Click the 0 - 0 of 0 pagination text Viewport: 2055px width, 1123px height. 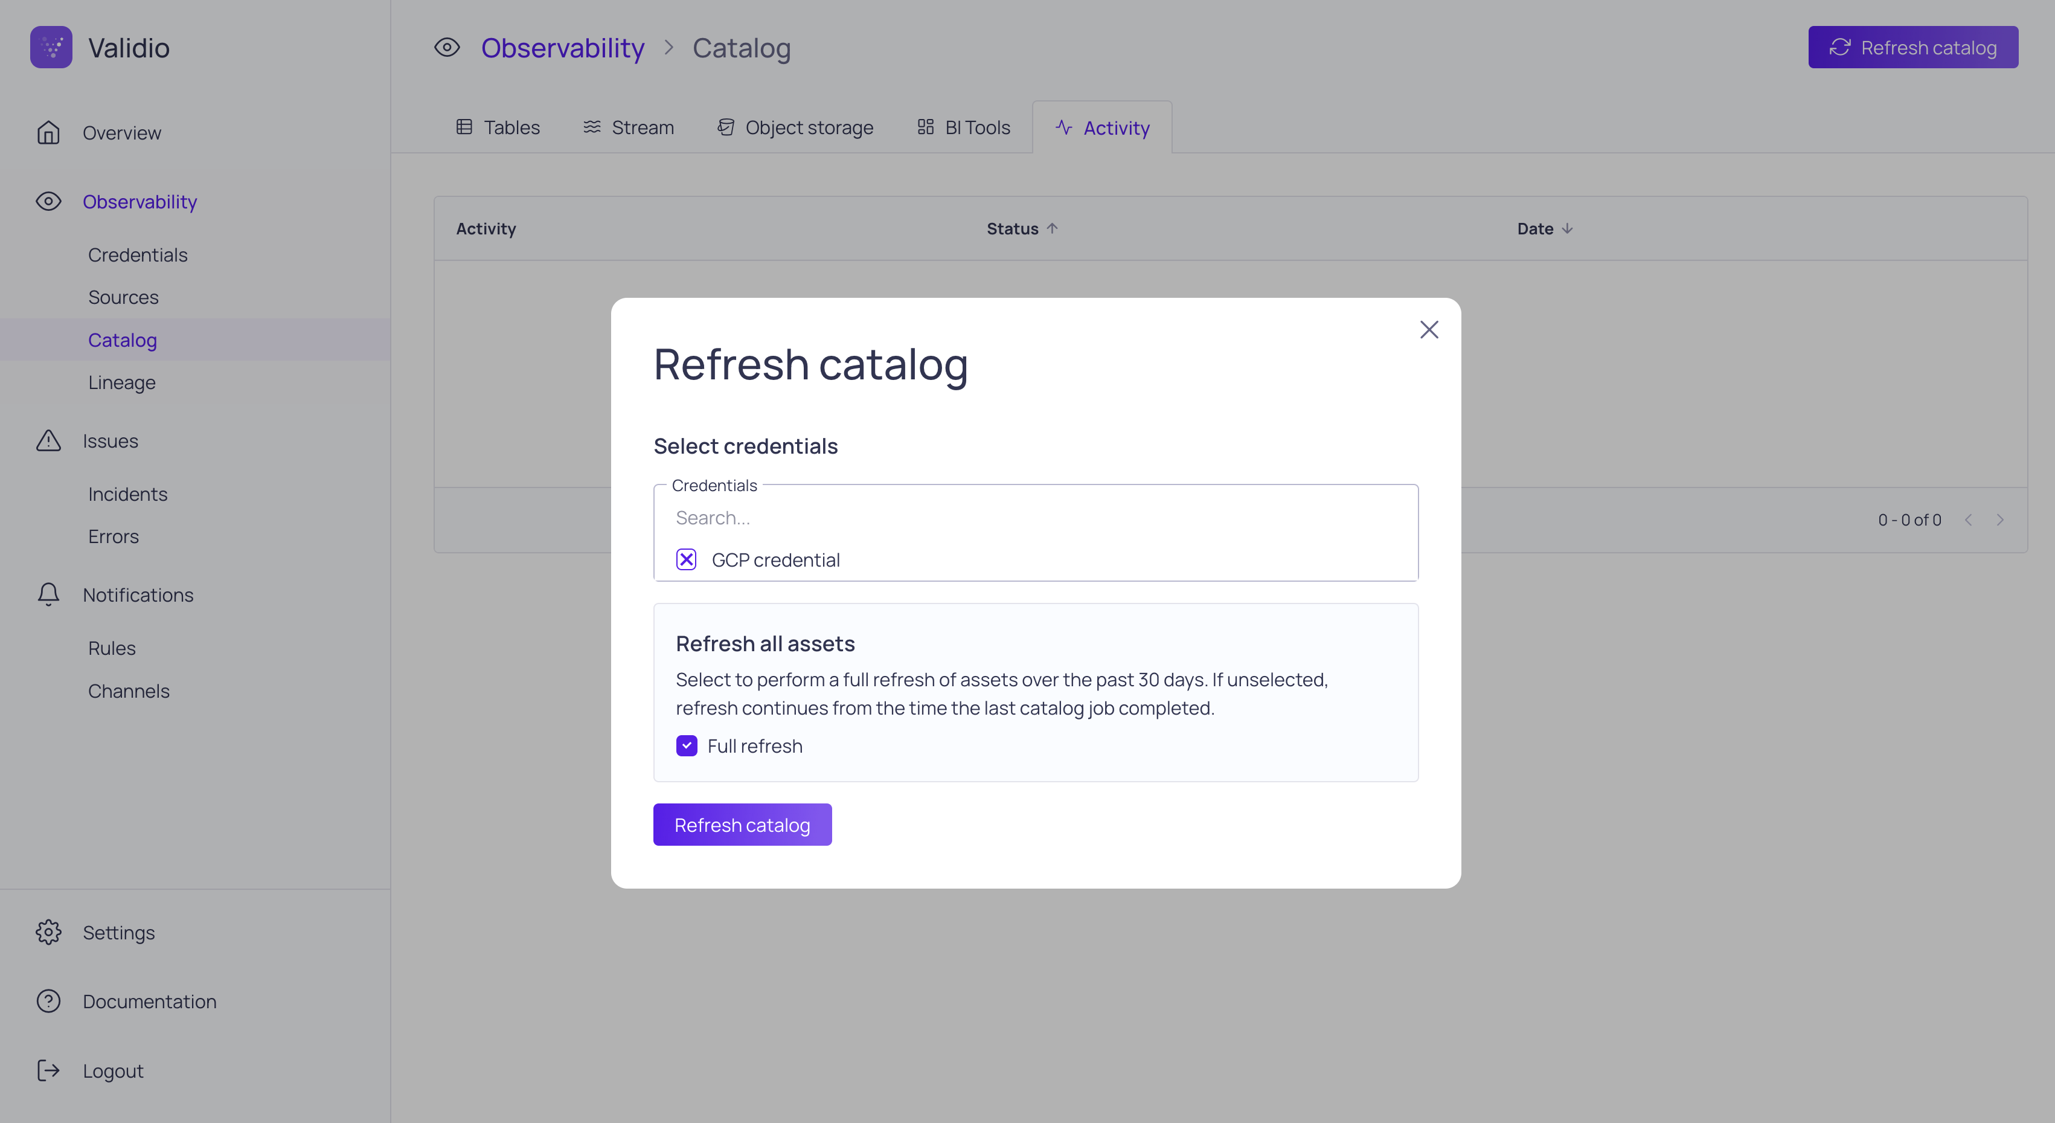1909,520
